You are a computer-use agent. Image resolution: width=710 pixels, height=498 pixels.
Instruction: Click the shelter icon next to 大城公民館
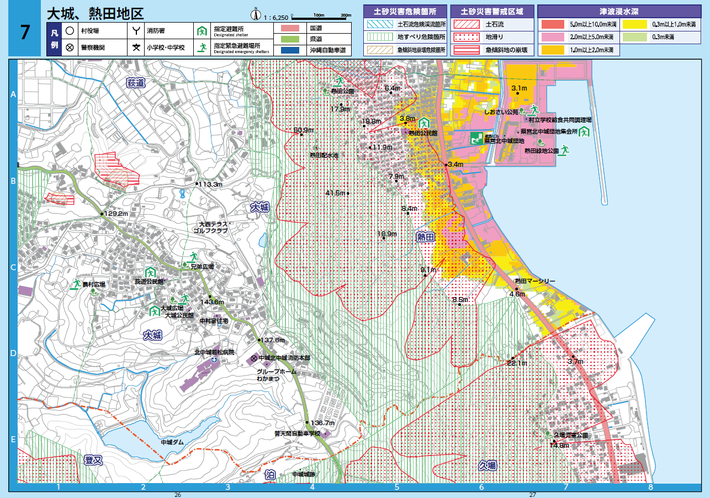pyautogui.click(x=155, y=311)
